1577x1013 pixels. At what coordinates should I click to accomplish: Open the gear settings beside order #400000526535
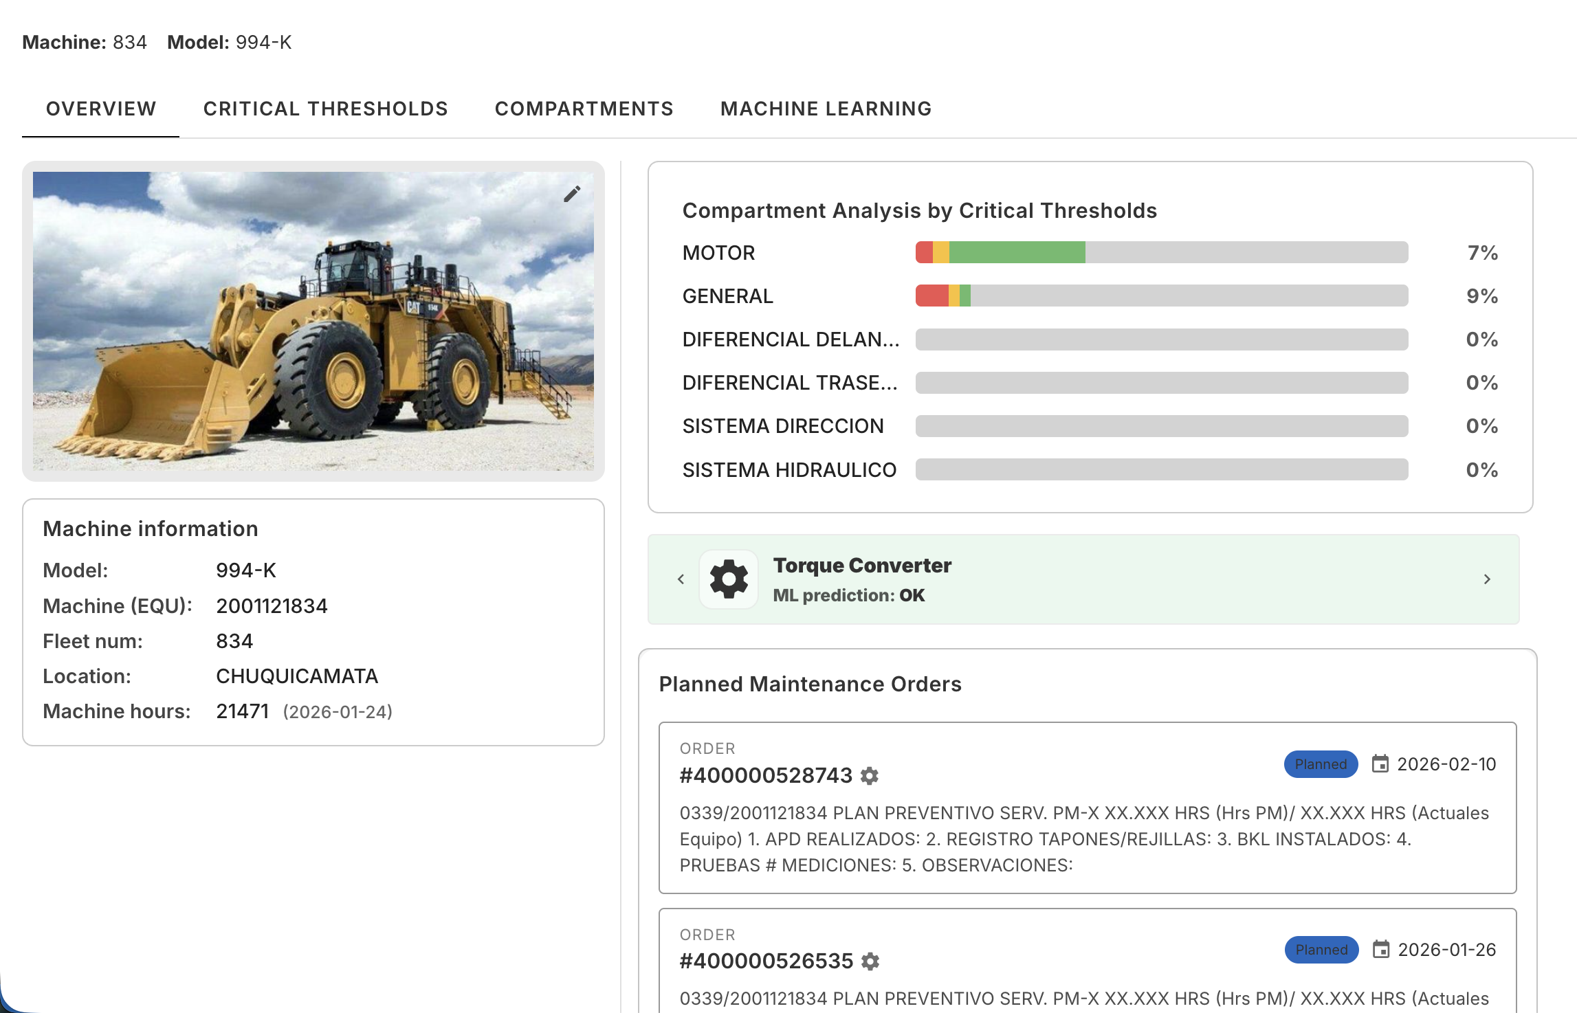click(870, 961)
